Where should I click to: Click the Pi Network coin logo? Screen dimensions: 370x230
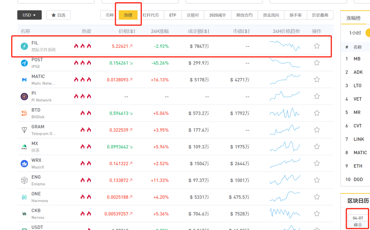[x=24, y=97]
